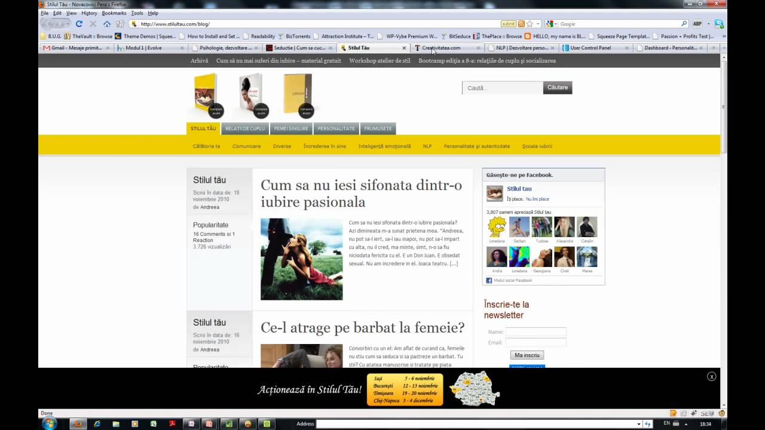Screen dimensions: 765x430
Task: Click the Back navigation arrow button
Action: (x=48, y=24)
